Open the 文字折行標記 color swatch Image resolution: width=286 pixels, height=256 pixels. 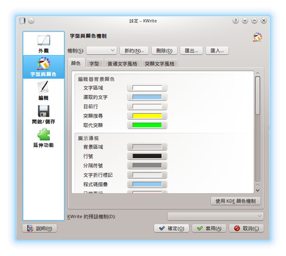point(147,175)
